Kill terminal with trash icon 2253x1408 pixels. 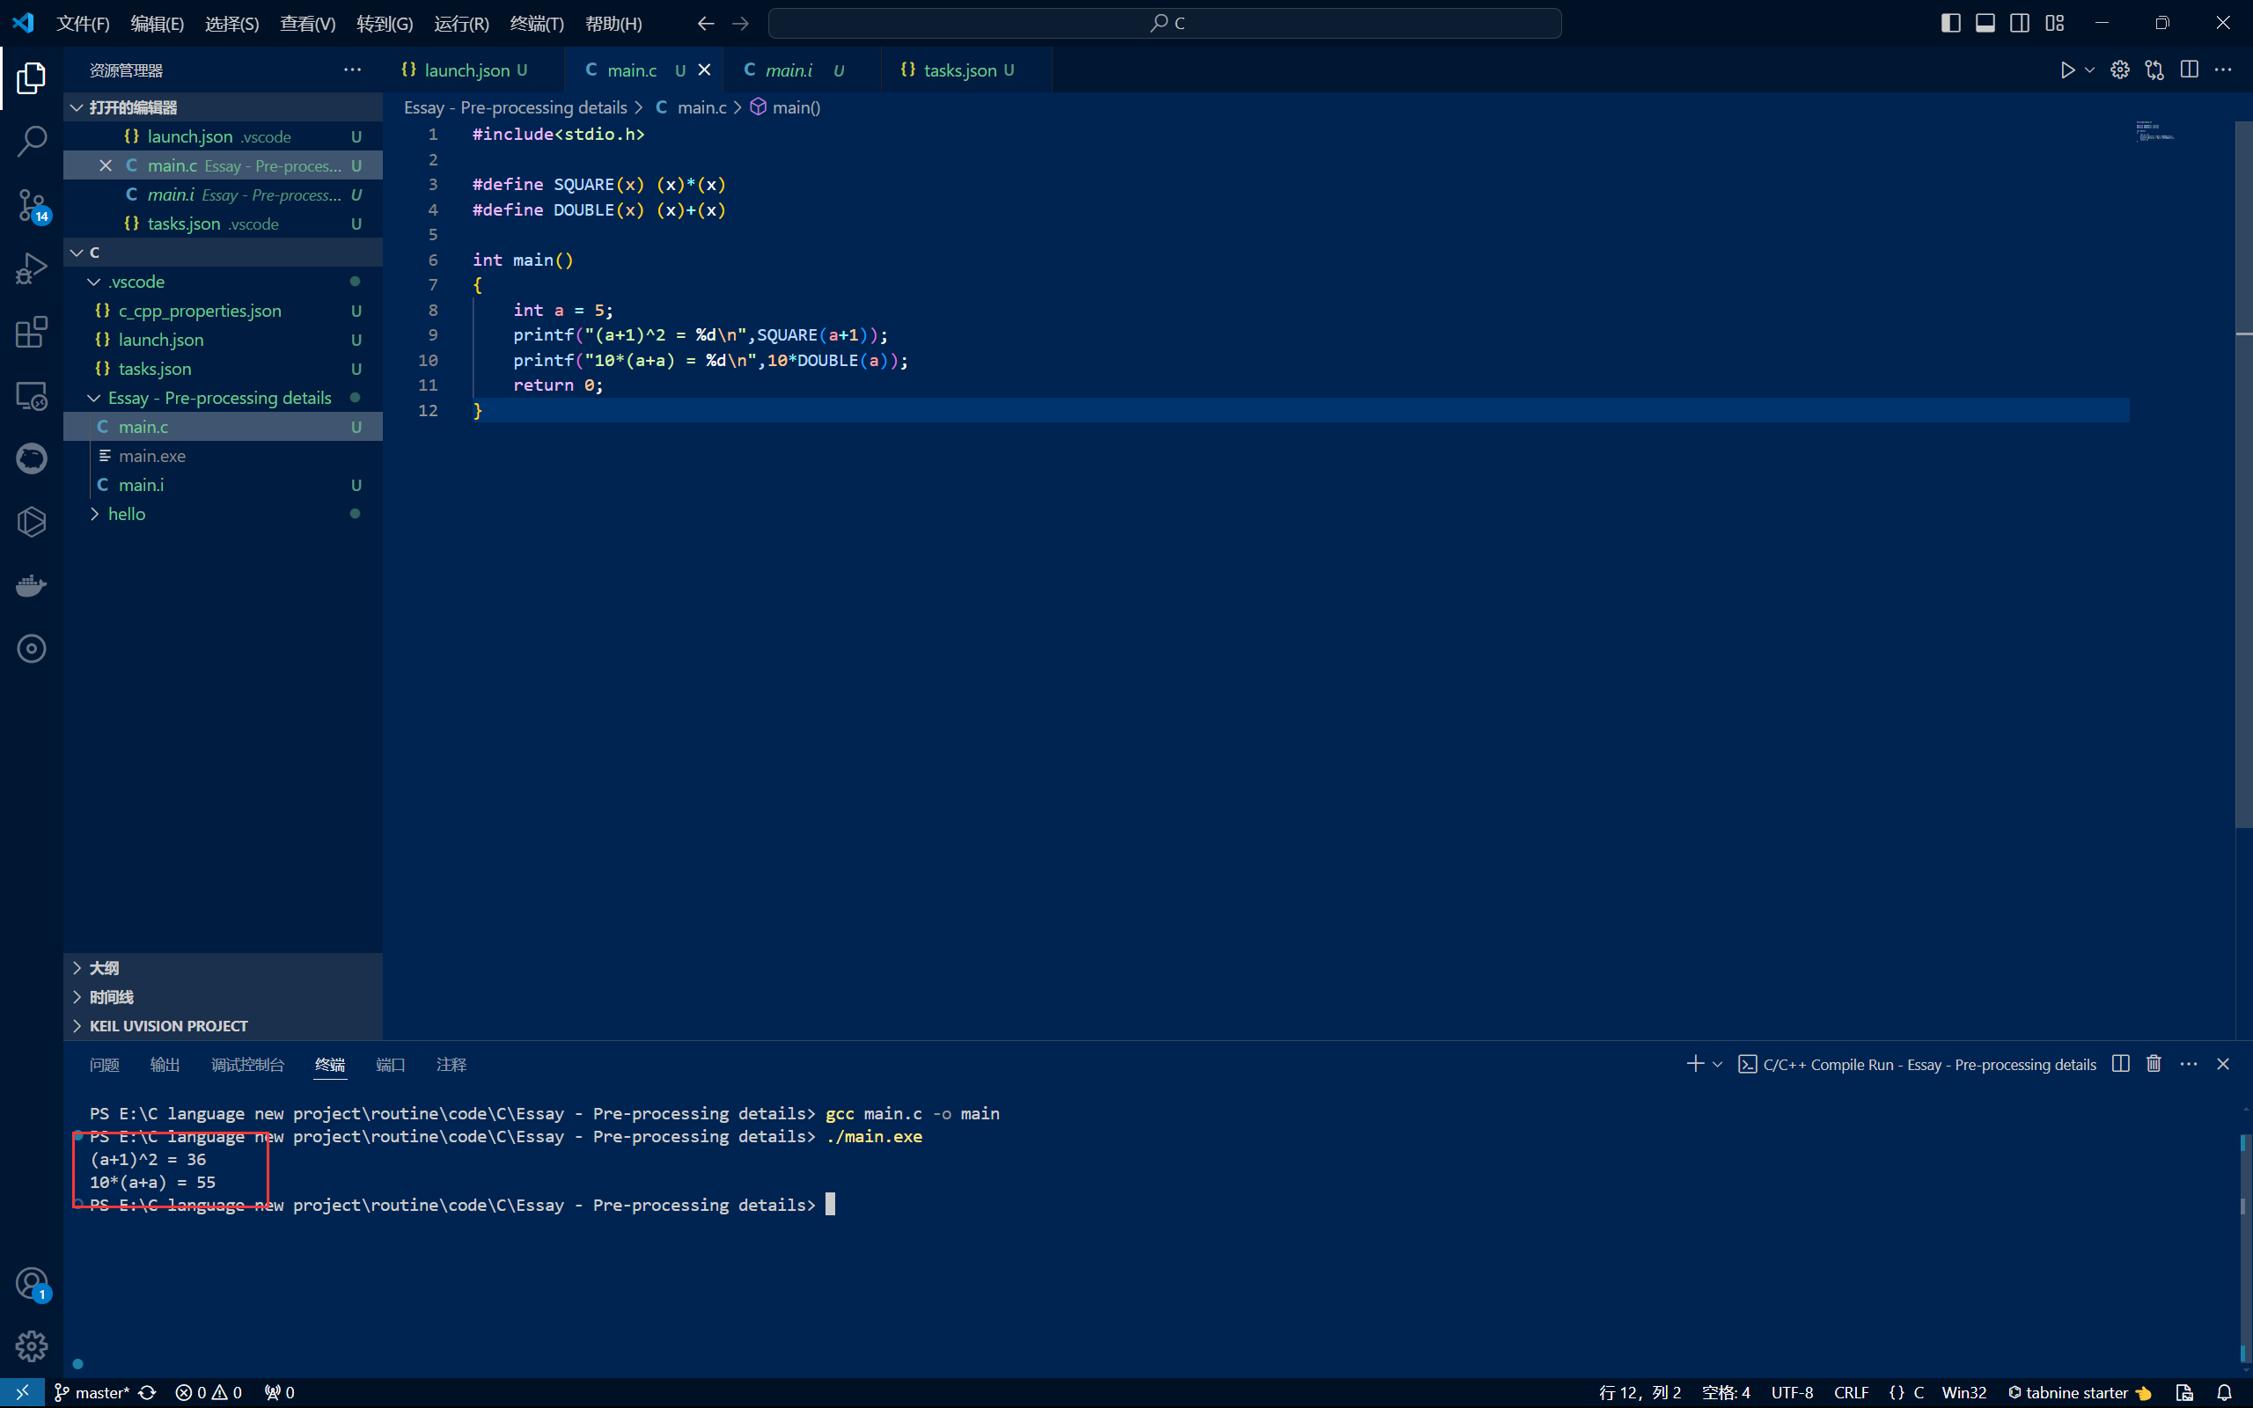(2154, 1063)
